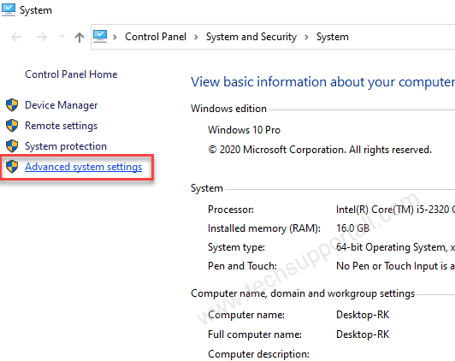Open recent locations dropdown arrow
Viewport: 455px width, 361px height.
[x=62, y=37]
